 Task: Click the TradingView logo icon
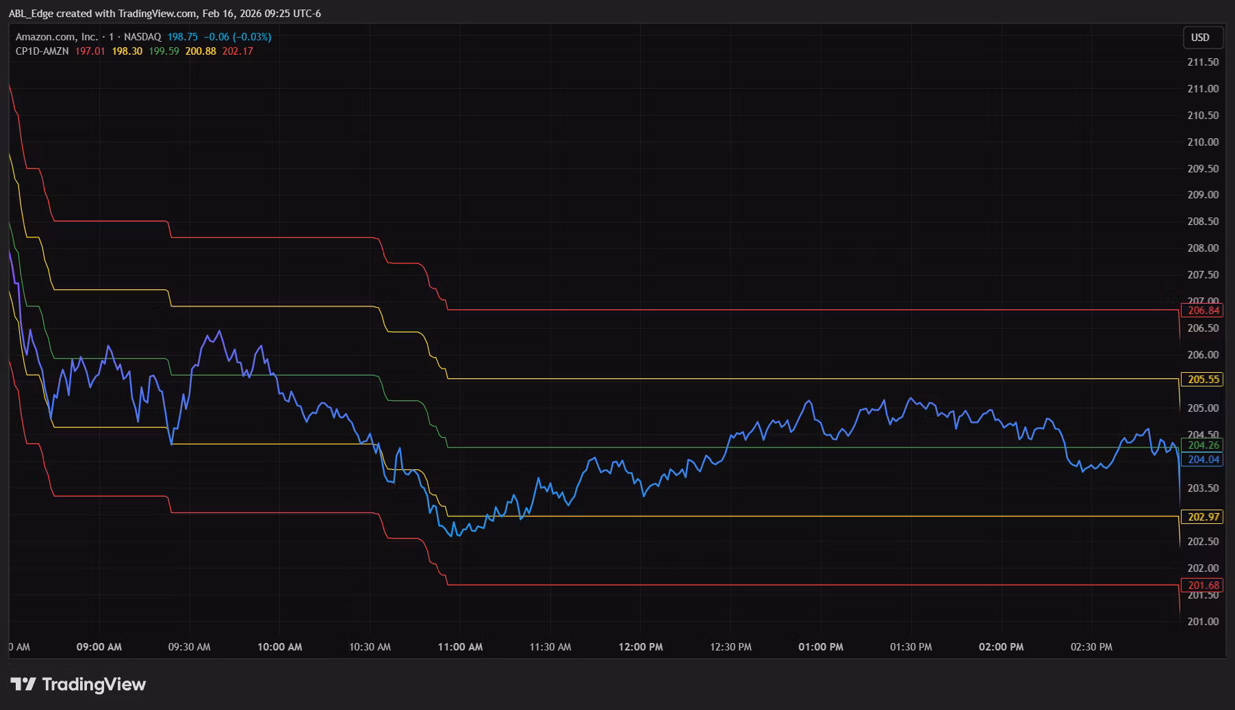(x=23, y=684)
